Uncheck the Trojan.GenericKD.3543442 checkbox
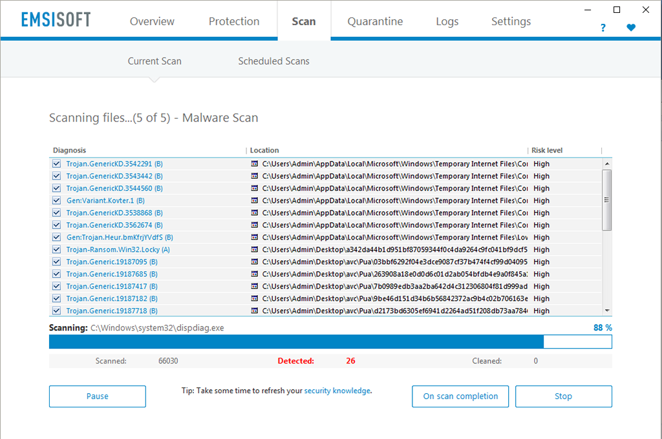Viewport: 662px width, 439px height. [57, 176]
